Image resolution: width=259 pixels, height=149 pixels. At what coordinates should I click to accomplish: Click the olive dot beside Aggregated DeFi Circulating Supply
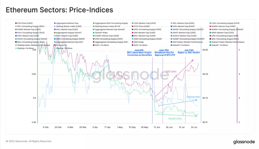[94, 23]
